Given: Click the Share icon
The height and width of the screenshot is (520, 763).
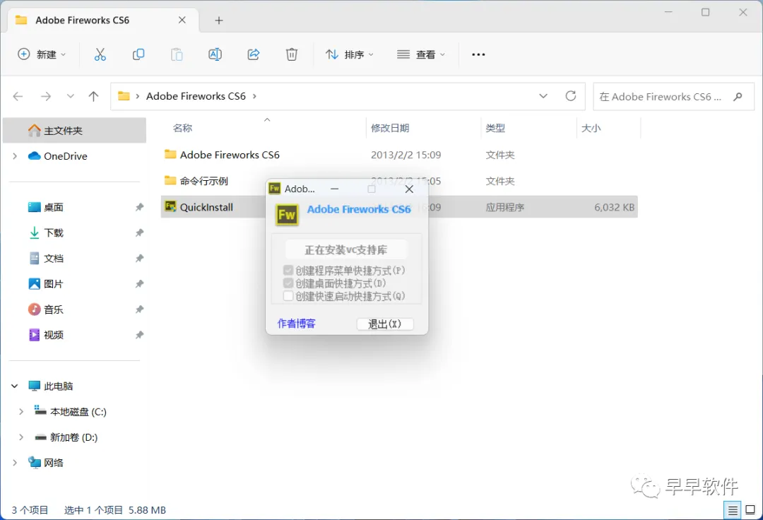Looking at the screenshot, I should tap(254, 54).
